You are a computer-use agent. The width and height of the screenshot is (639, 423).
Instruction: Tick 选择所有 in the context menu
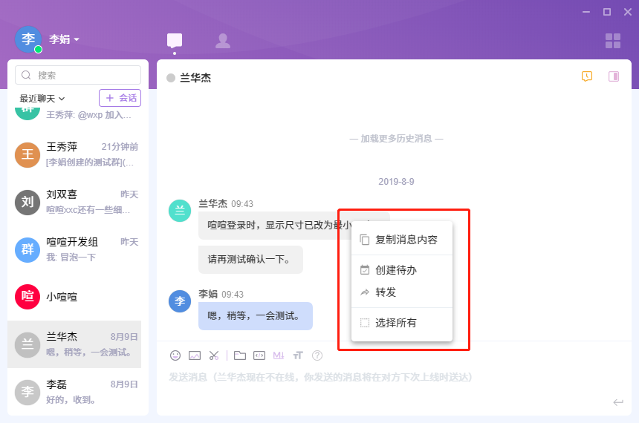[395, 323]
